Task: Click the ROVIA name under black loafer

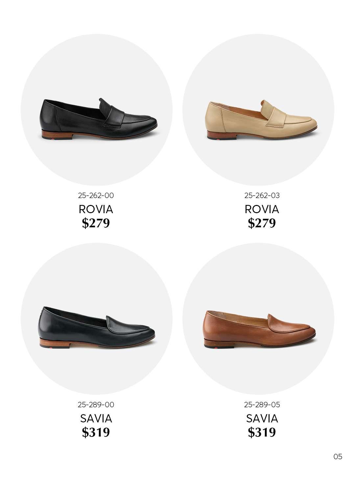Action: tap(96, 209)
